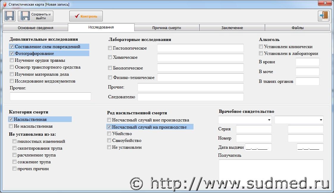
Task: Check the Убийство option
Action: pos(109,134)
